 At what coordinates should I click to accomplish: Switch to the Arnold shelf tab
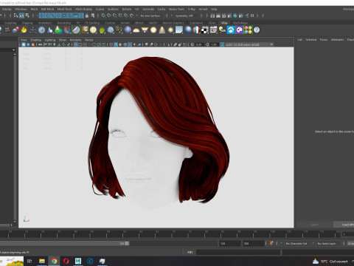125,23
